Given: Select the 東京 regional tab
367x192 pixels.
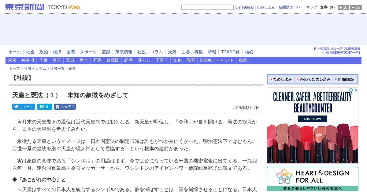Looking at the screenshot, I should pos(12,60).
